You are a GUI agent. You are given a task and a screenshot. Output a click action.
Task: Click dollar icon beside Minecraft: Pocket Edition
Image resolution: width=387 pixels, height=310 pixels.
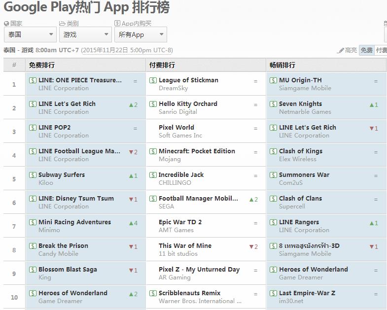(153, 151)
